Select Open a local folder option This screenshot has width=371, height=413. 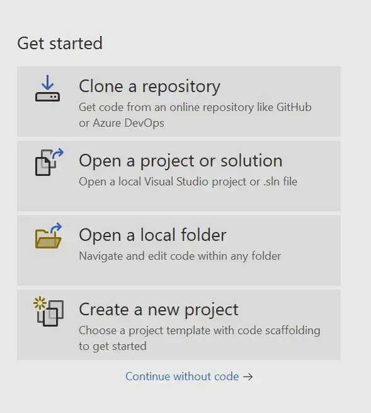pyautogui.click(x=179, y=250)
